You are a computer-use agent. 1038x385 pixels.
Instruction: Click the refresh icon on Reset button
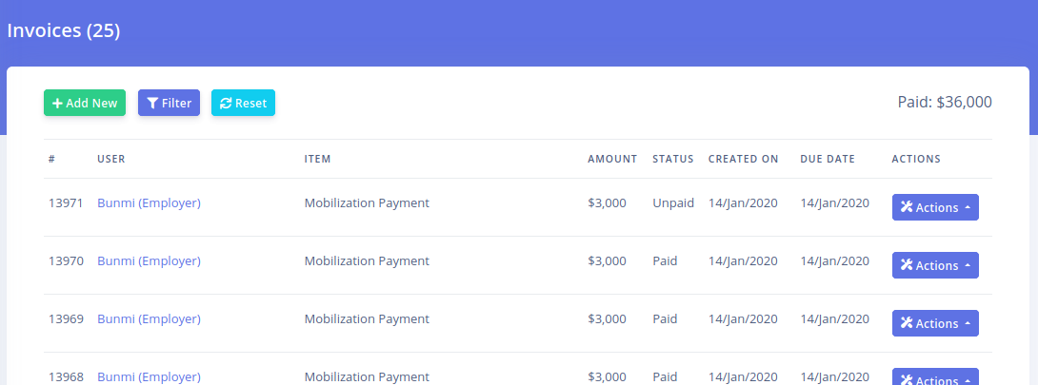[x=226, y=104]
